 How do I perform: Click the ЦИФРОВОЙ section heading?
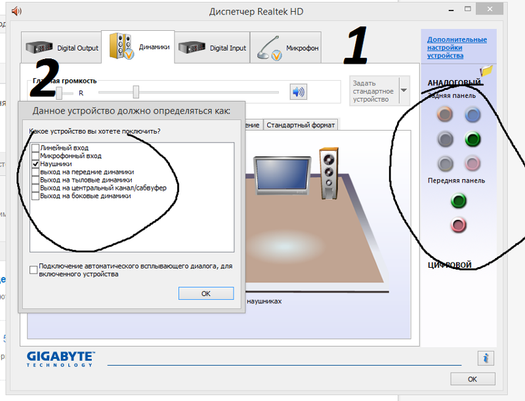pos(450,264)
